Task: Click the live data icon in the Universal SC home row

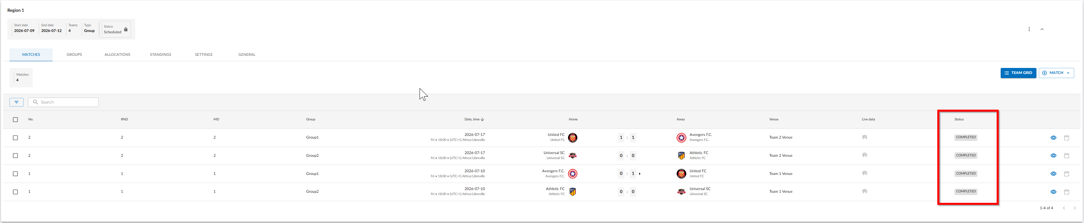Action: (864, 155)
